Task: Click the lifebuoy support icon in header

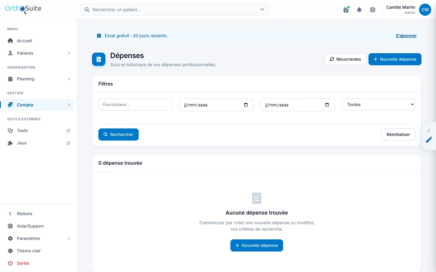Action: coord(373,10)
